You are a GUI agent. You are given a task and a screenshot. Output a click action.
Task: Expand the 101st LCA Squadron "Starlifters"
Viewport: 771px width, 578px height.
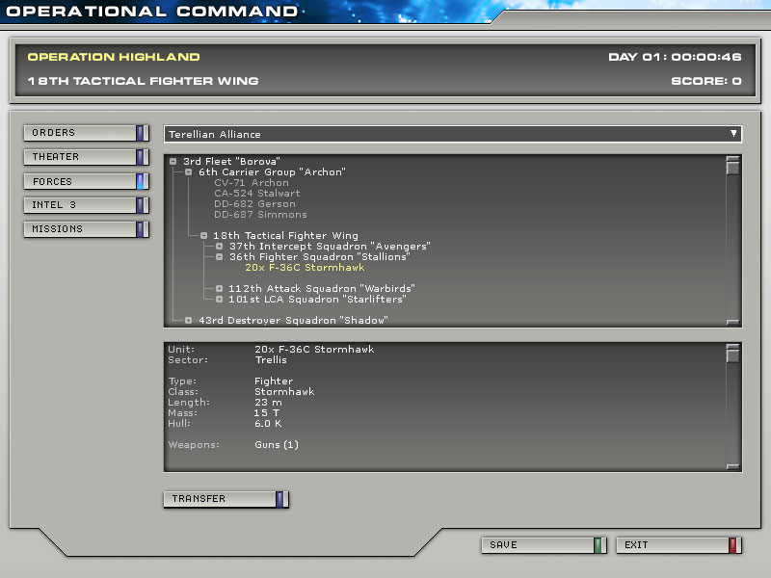click(x=220, y=300)
